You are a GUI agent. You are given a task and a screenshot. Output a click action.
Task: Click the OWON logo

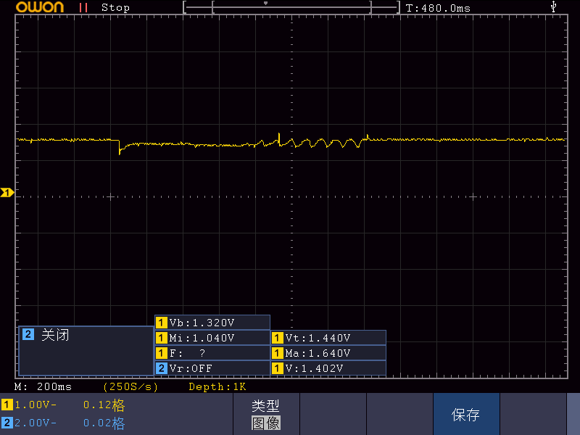point(40,7)
